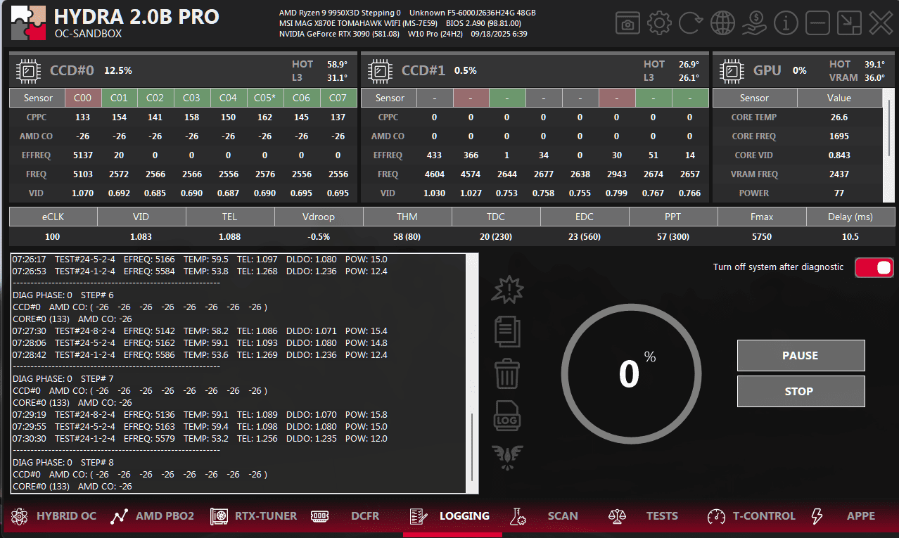Click the memory module icon of DCFR

click(320, 516)
